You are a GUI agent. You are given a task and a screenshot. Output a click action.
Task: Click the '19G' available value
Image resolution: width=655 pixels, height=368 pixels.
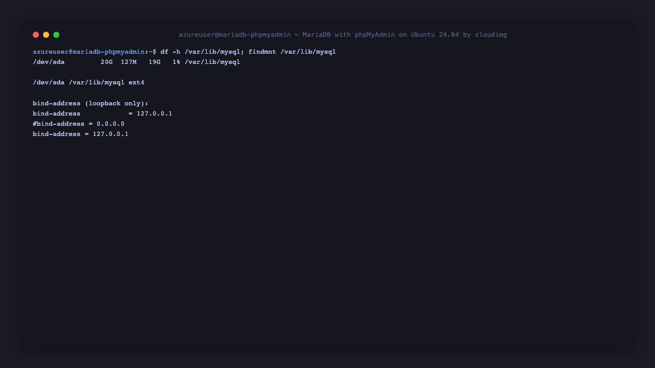click(x=155, y=62)
